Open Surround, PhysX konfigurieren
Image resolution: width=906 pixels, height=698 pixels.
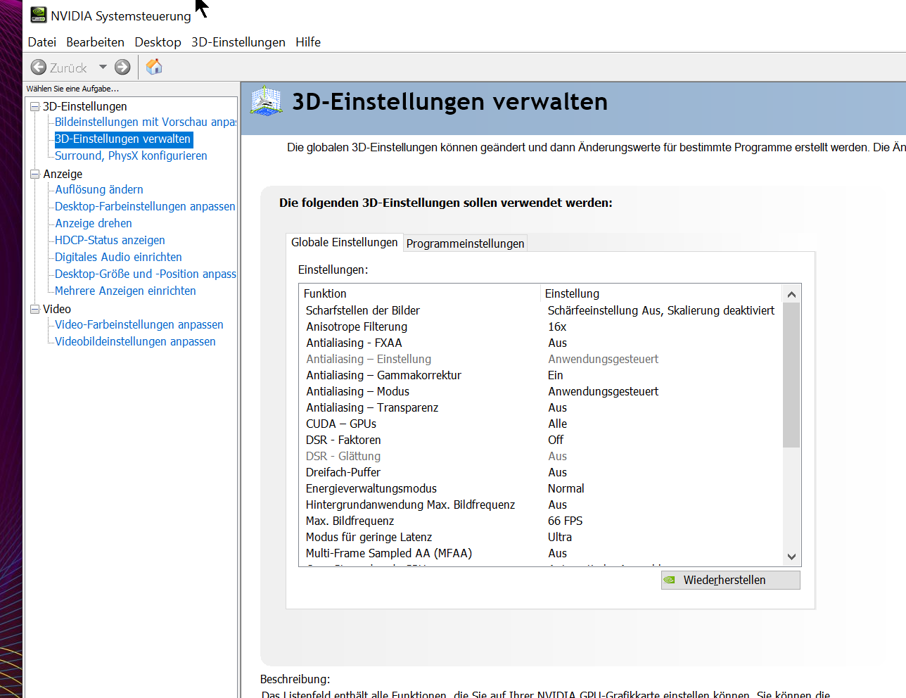131,156
